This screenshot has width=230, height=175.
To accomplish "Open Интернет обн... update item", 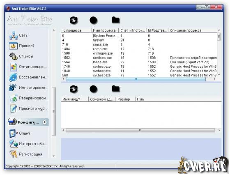I will tap(28, 144).
